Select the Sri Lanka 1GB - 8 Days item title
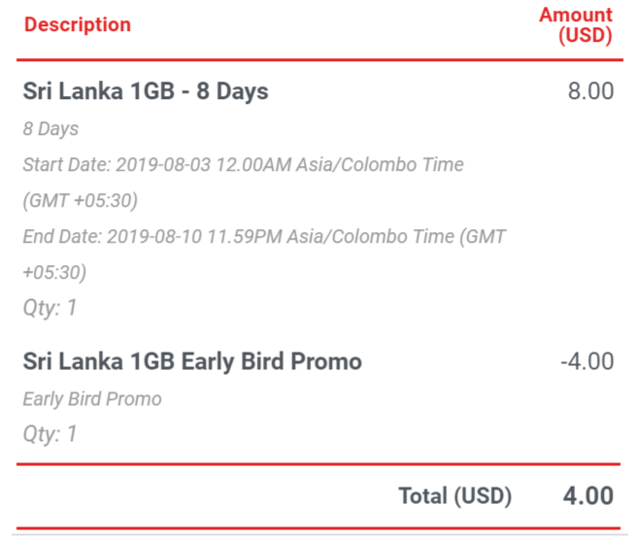This screenshot has height=538, width=638. (x=146, y=90)
